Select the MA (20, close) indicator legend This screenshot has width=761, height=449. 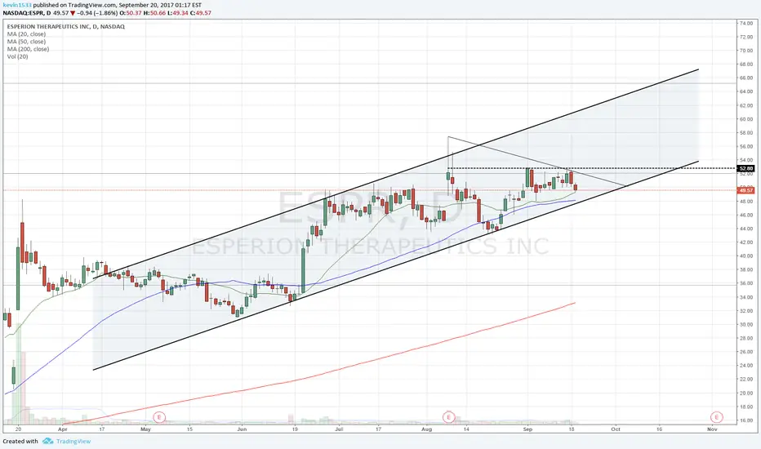click(26, 34)
